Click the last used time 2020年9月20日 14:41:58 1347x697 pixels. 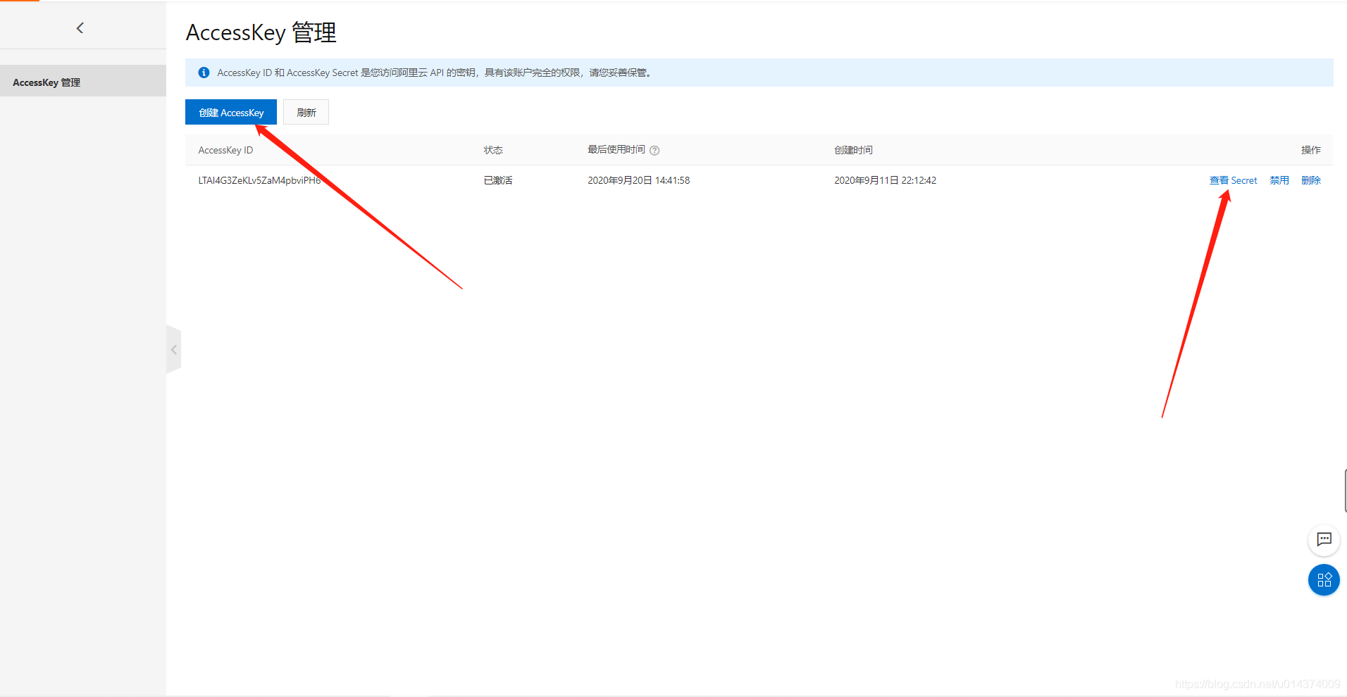(x=639, y=180)
